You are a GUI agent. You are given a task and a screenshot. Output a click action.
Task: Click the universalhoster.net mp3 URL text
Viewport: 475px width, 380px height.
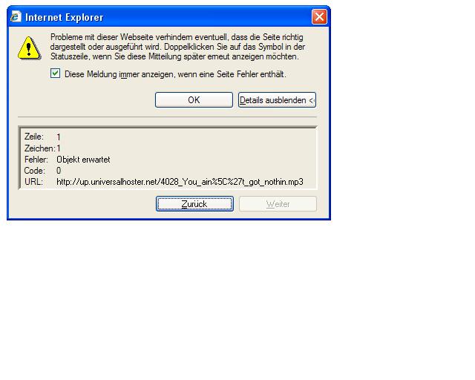pyautogui.click(x=180, y=182)
